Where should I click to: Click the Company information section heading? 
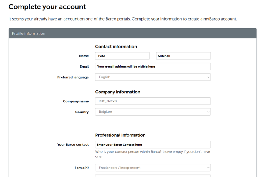click(x=117, y=92)
